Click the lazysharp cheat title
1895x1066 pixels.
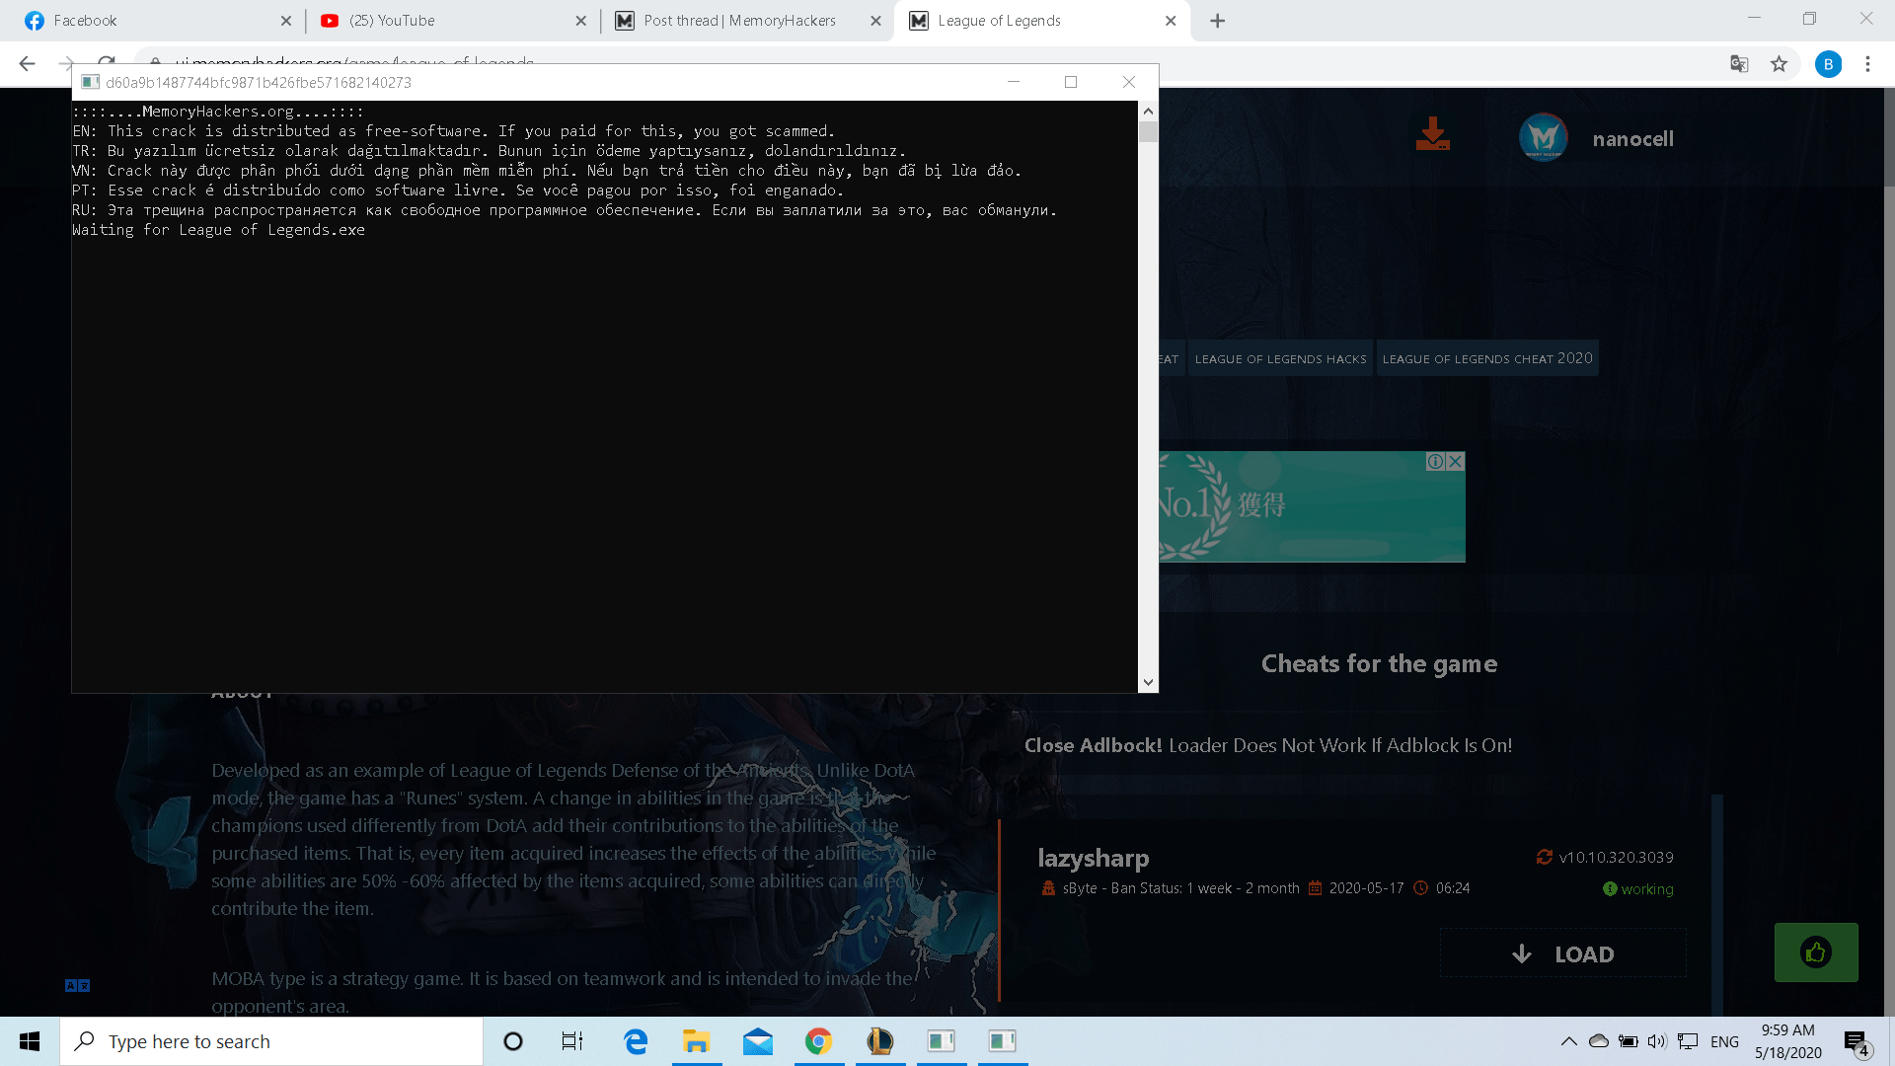click(x=1094, y=859)
